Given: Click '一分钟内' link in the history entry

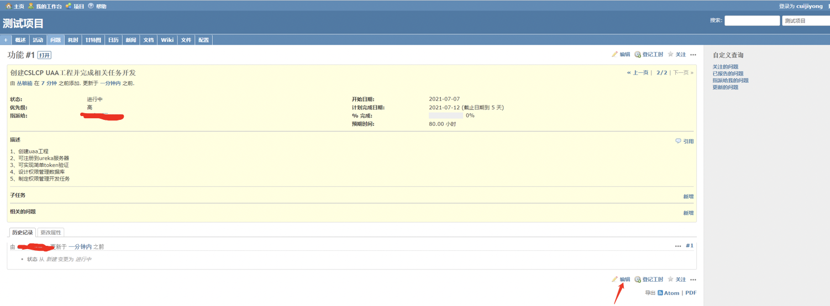Looking at the screenshot, I should coord(80,247).
